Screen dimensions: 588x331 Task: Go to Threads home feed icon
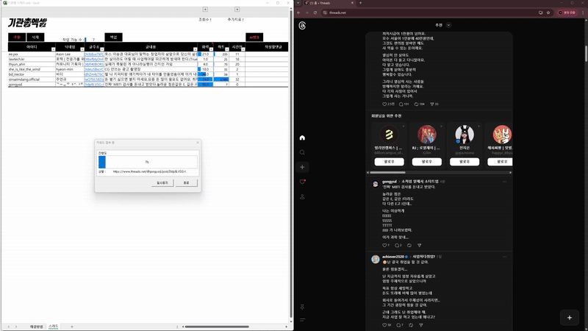[302, 138]
